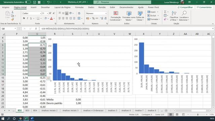Image resolution: width=215 pixels, height=121 pixels.
Task: Open Classificar e Filtrar menu
Action: 174,16
